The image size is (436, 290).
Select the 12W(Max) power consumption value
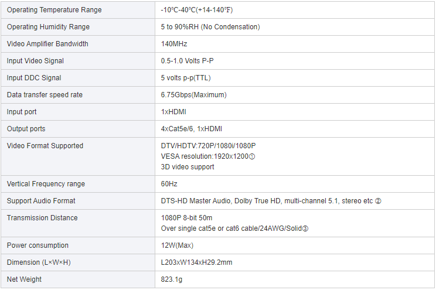point(177,245)
